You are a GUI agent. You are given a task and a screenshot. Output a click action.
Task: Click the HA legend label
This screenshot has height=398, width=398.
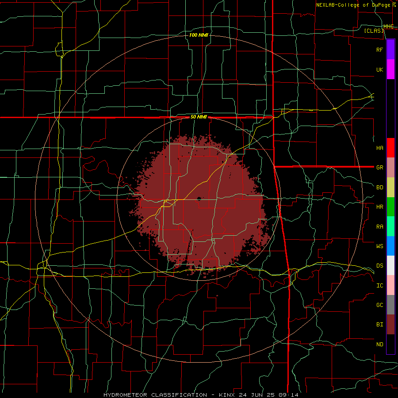point(379,148)
